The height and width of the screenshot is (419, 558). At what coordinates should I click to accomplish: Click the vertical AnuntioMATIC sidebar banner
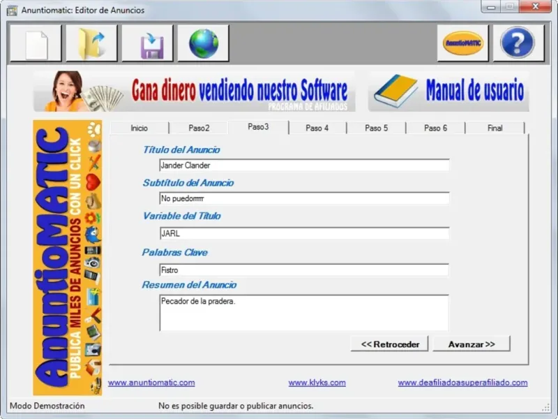tap(68, 258)
